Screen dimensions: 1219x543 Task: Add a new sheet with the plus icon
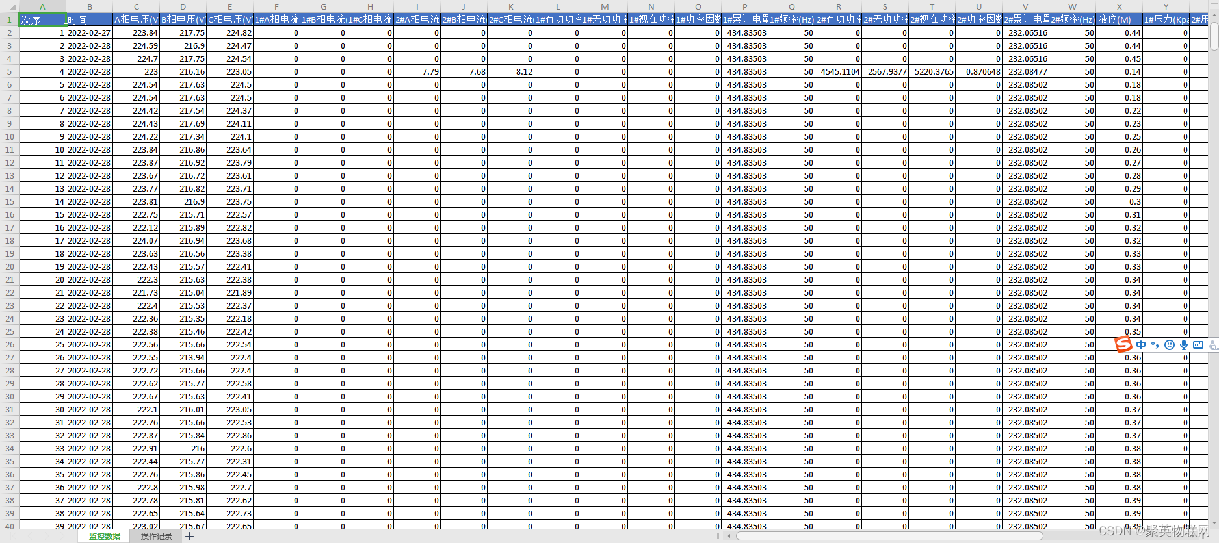[x=189, y=536]
